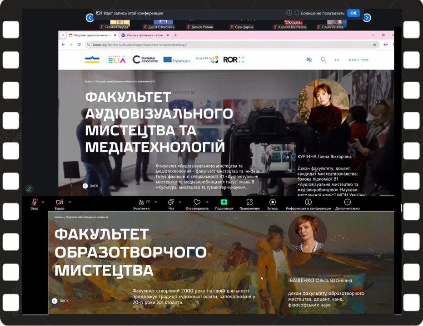Open the Приложения apps icon
Screen dimensions: 423x326
coord(249,202)
